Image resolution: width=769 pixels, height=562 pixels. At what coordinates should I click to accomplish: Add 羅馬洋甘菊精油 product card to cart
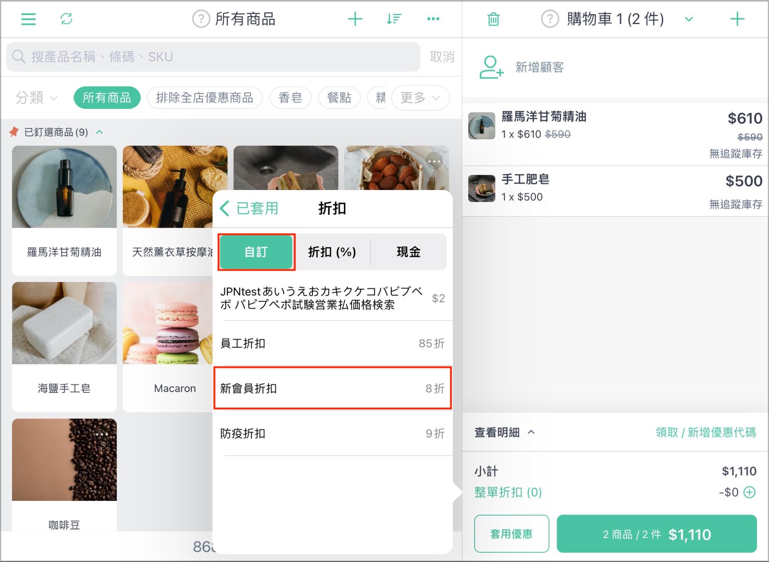tap(64, 210)
